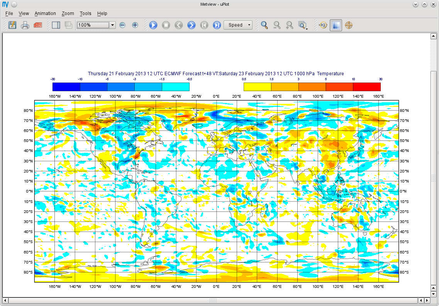Click the save/export plot icon
This screenshot has height=306, width=439.
pos(12,25)
